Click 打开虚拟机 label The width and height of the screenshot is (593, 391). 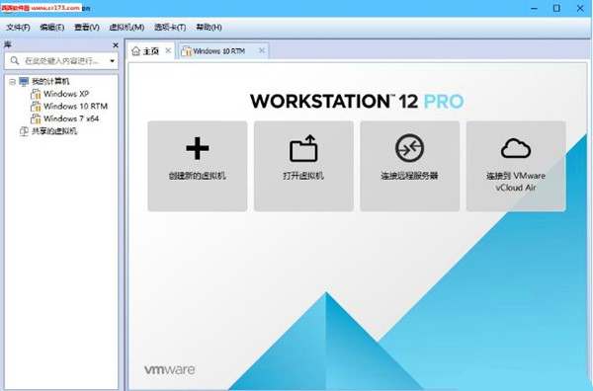303,176
